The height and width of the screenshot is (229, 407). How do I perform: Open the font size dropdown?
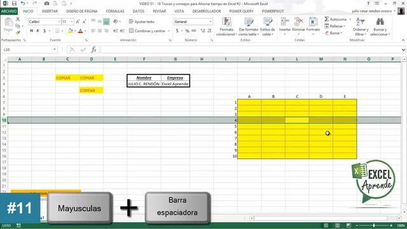point(72,22)
